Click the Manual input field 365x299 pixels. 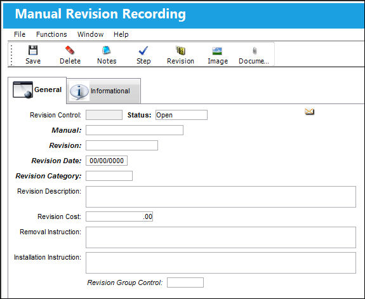[x=135, y=130]
